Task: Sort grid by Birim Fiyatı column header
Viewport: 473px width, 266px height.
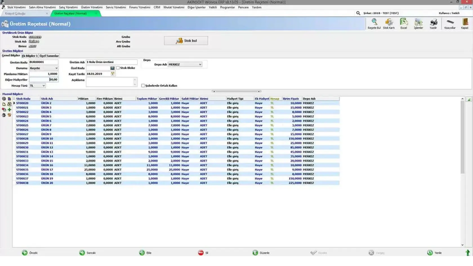Action: click(292, 99)
